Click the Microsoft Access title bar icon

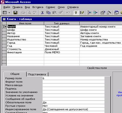2,2
